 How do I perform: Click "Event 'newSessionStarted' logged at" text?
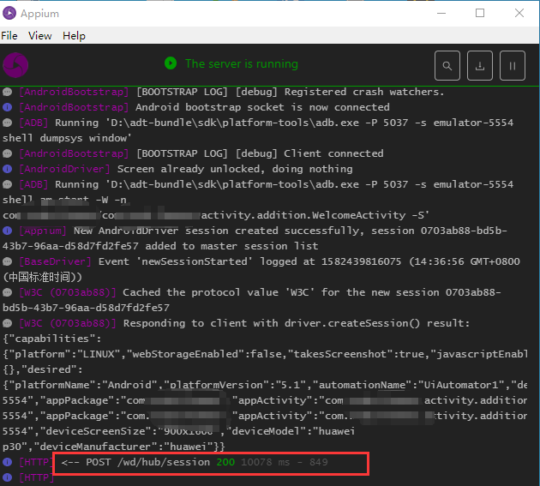point(207,261)
